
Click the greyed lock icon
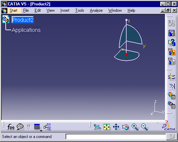pyautogui.click(x=29, y=127)
